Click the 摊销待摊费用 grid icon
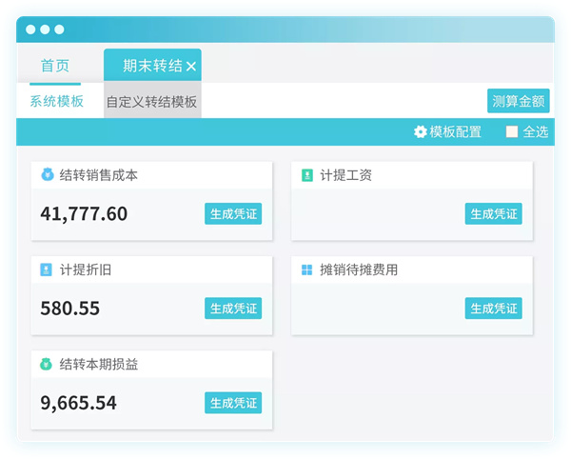Image resolution: width=571 pixels, height=459 pixels. click(307, 269)
